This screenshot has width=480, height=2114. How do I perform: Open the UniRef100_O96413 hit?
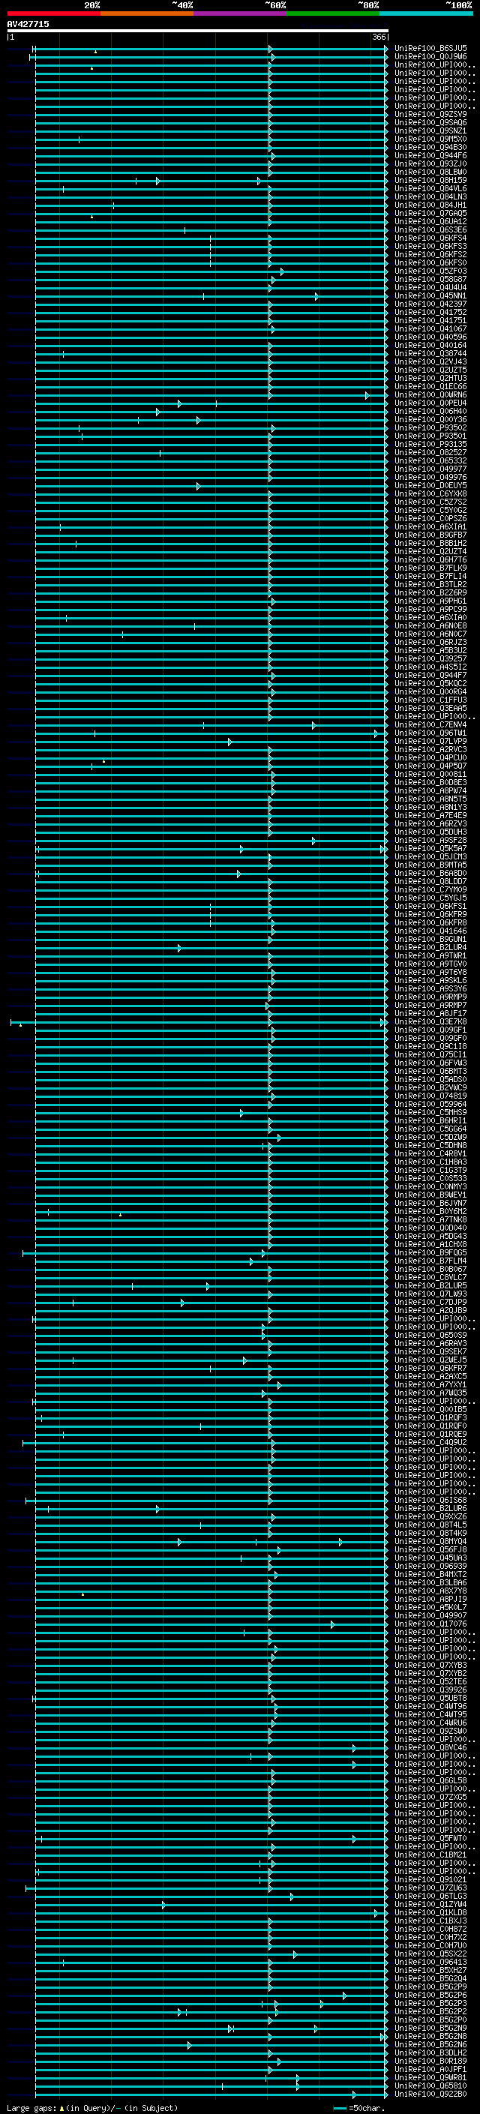tap(430, 1963)
